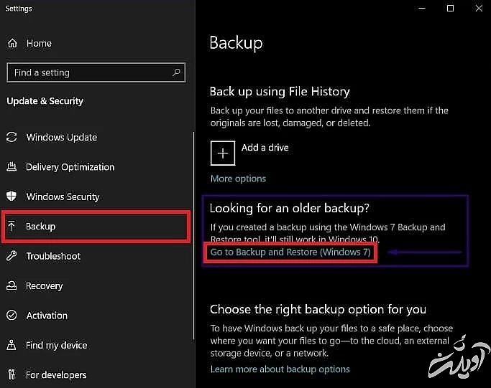The image size is (491, 388).
Task: Click the search magnifier icon
Action: point(176,72)
